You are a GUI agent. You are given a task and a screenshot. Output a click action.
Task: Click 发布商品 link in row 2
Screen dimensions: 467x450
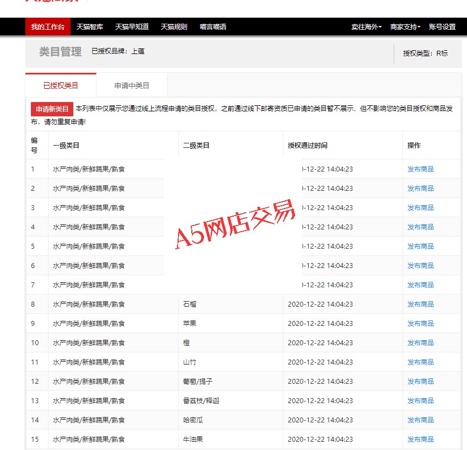point(421,189)
